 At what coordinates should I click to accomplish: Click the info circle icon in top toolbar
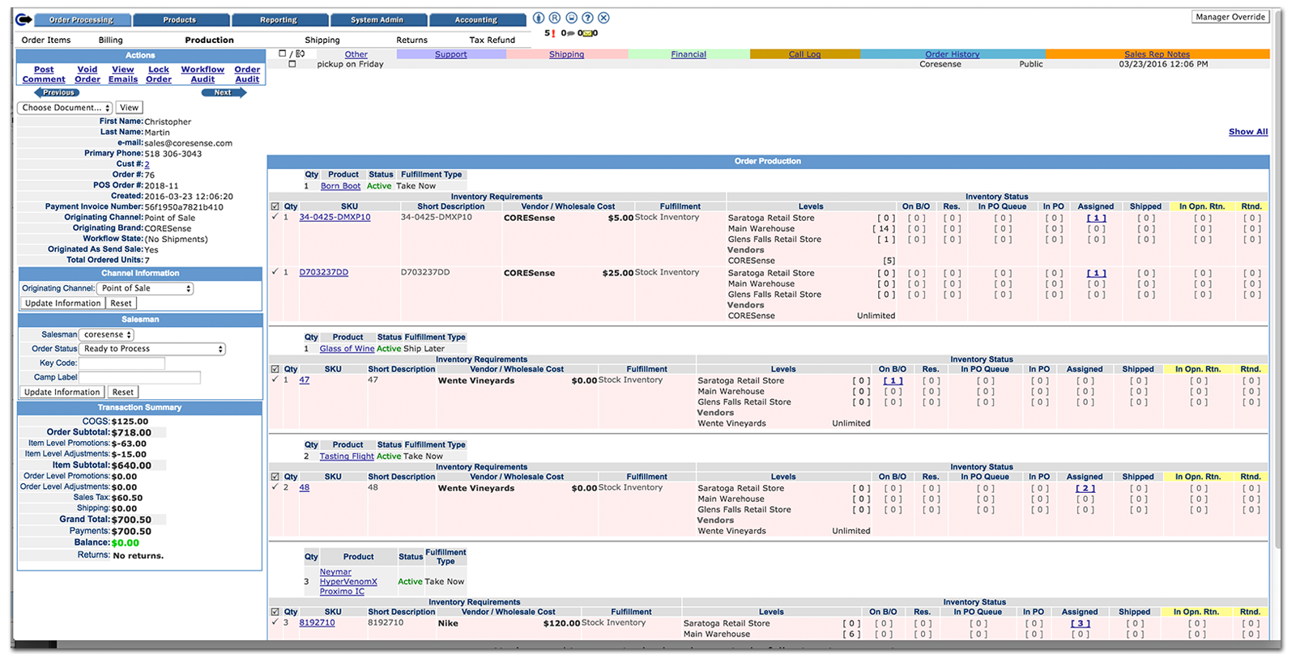click(539, 18)
